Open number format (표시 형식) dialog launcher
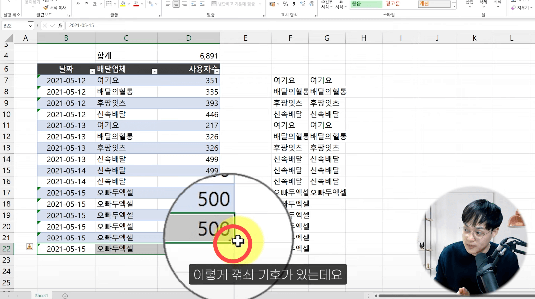This screenshot has width=535, height=299. click(x=315, y=15)
